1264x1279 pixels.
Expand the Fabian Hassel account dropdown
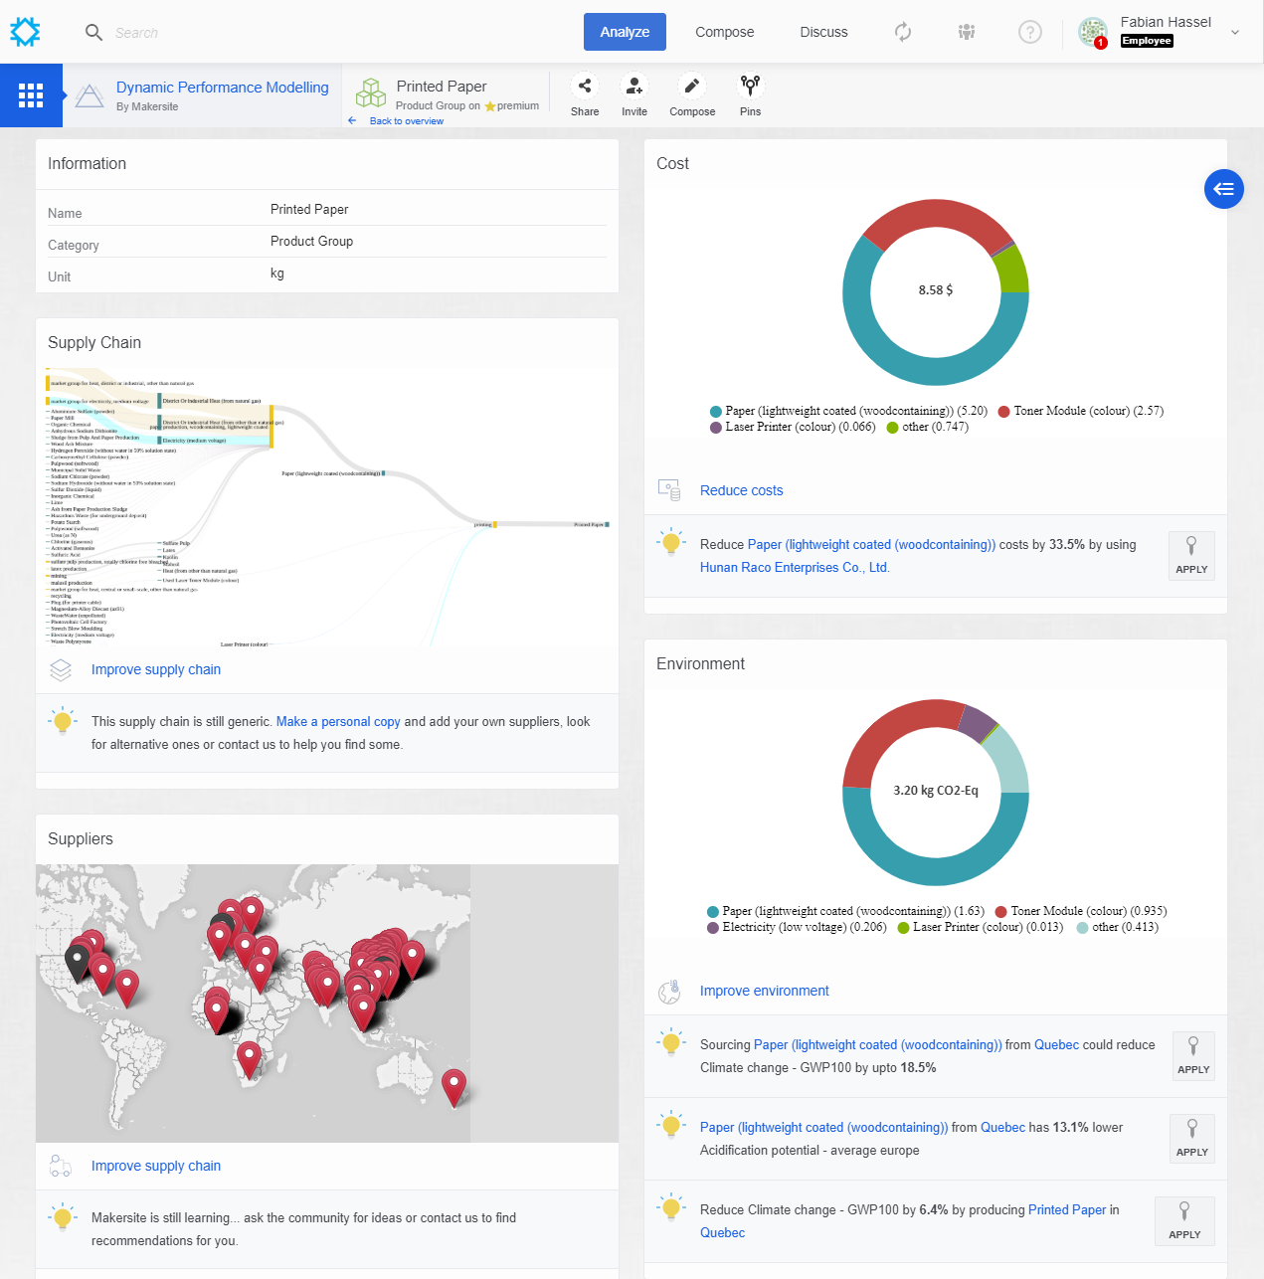click(x=1235, y=32)
